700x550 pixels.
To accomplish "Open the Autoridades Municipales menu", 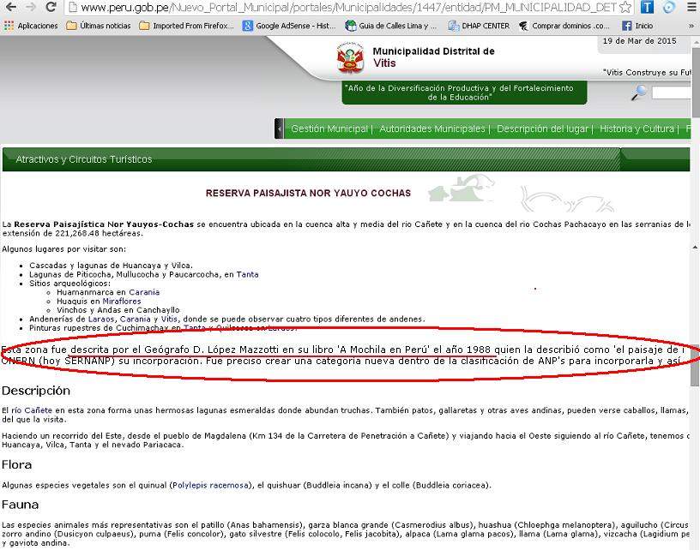I will pos(433,129).
